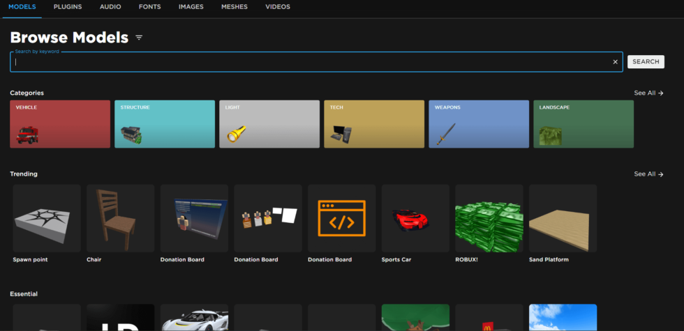Image resolution: width=684 pixels, height=331 pixels.
Task: Open the blue sky model in Essential
Action: point(563,318)
